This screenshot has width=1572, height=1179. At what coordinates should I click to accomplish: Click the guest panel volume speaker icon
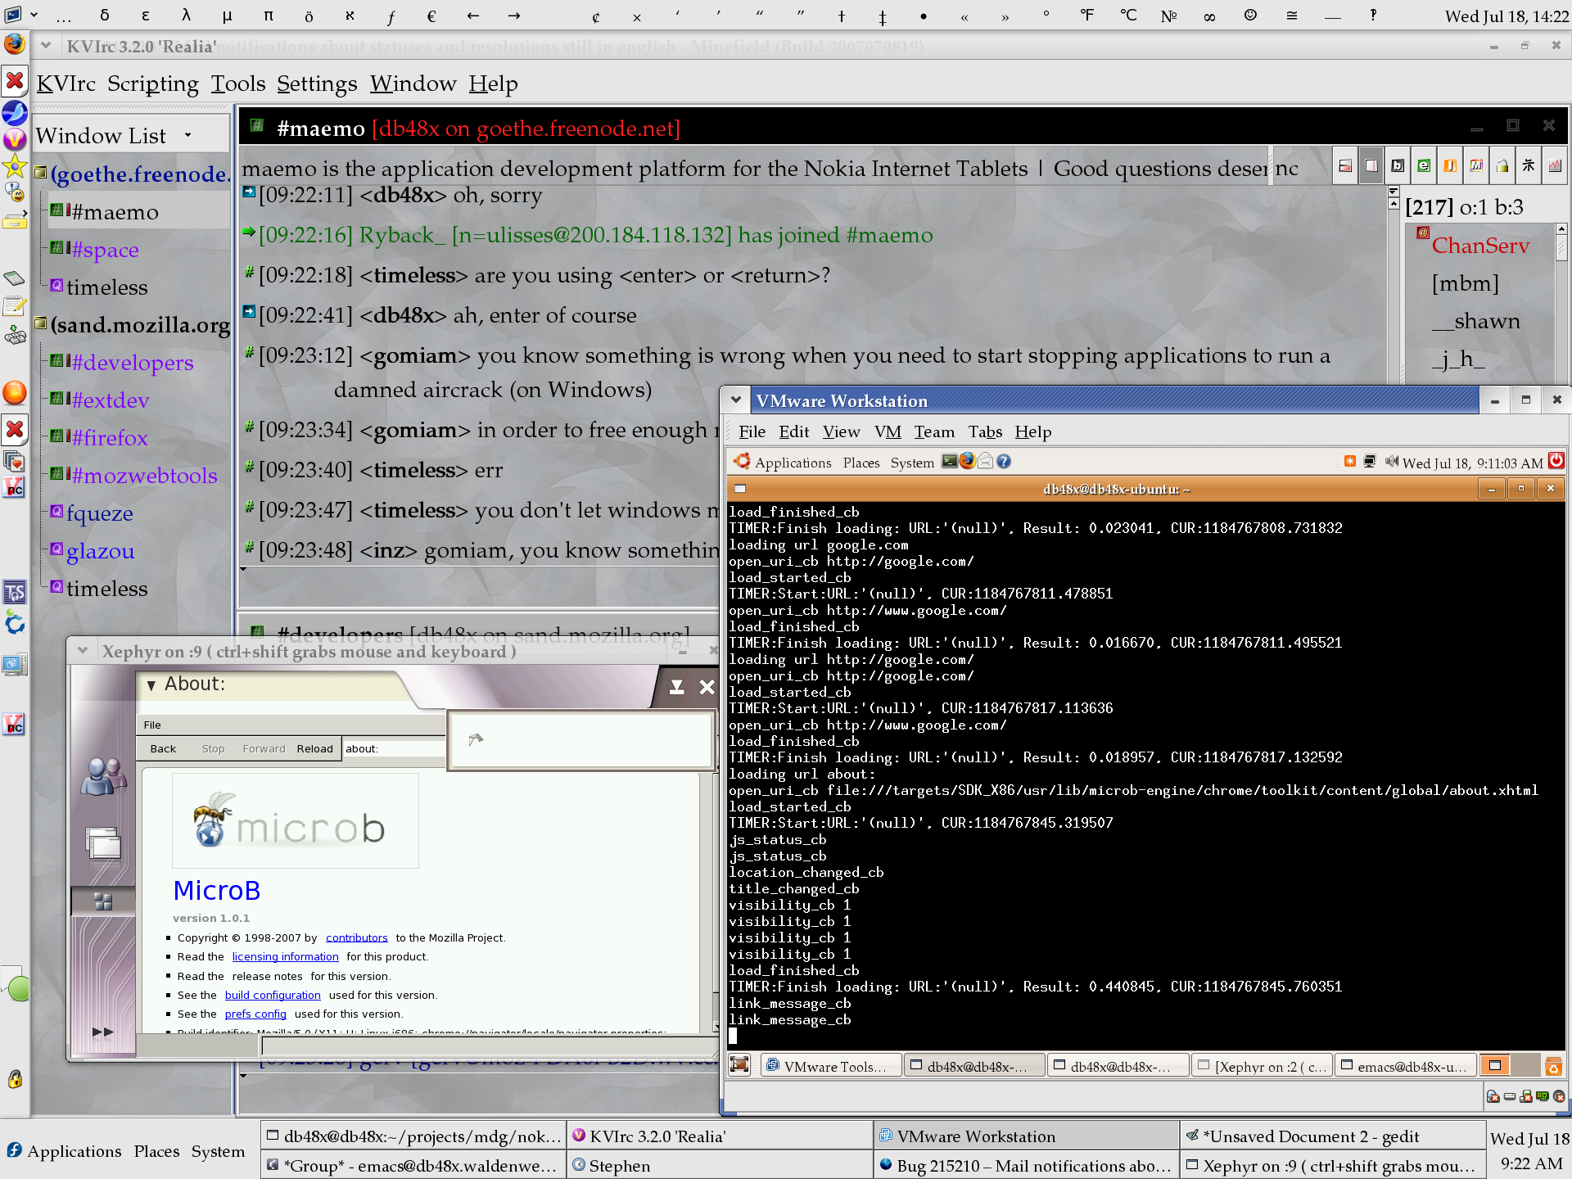coord(1392,462)
